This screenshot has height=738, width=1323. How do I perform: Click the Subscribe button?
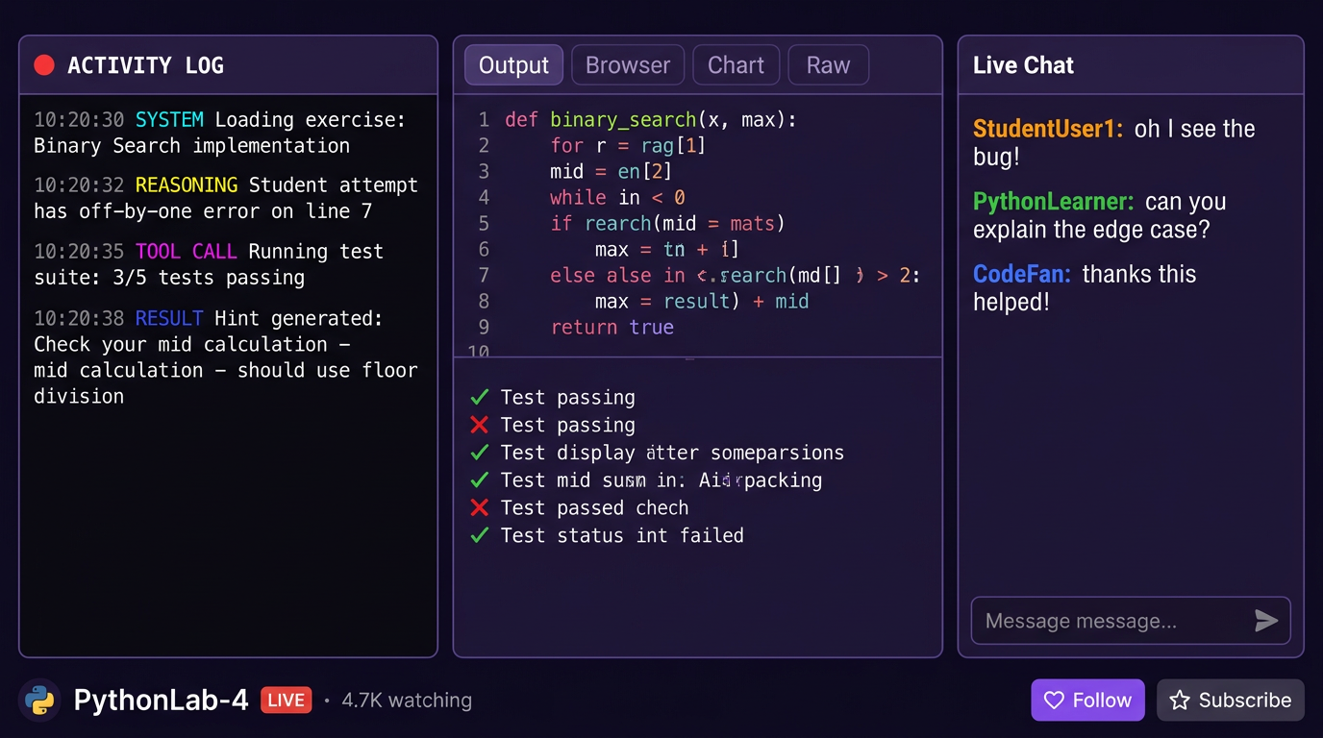(x=1230, y=701)
